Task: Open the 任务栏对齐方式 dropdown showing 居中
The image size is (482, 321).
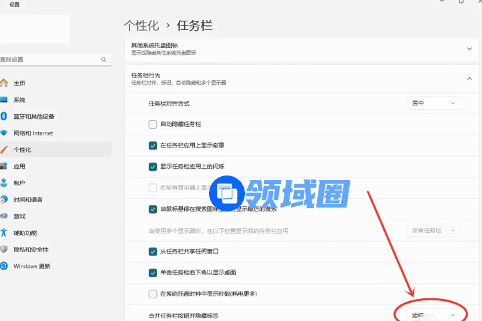Action: click(x=434, y=103)
